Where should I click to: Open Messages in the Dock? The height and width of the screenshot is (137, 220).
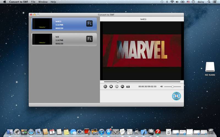pyautogui.click(x=73, y=132)
